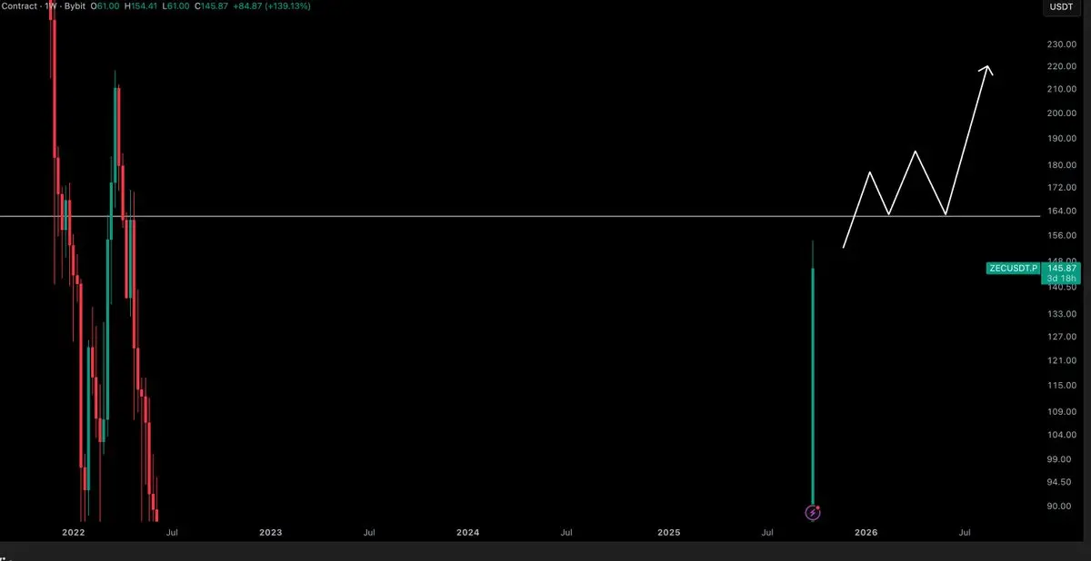The image size is (1091, 561).
Task: Click the 2025 label on time axis
Action: 668,533
